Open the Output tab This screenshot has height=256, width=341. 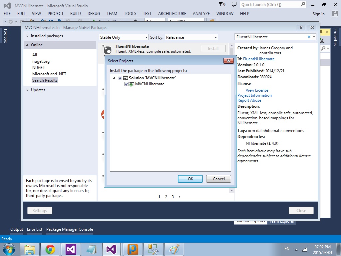click(x=17, y=229)
